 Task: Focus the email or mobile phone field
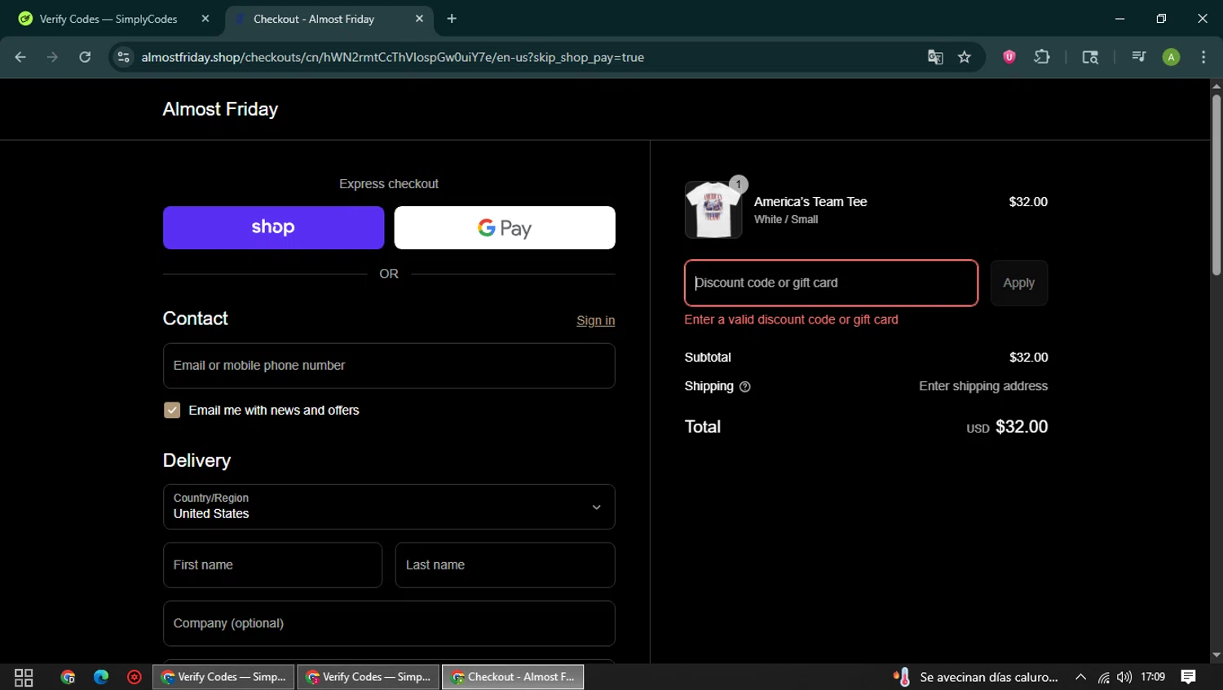coord(389,366)
